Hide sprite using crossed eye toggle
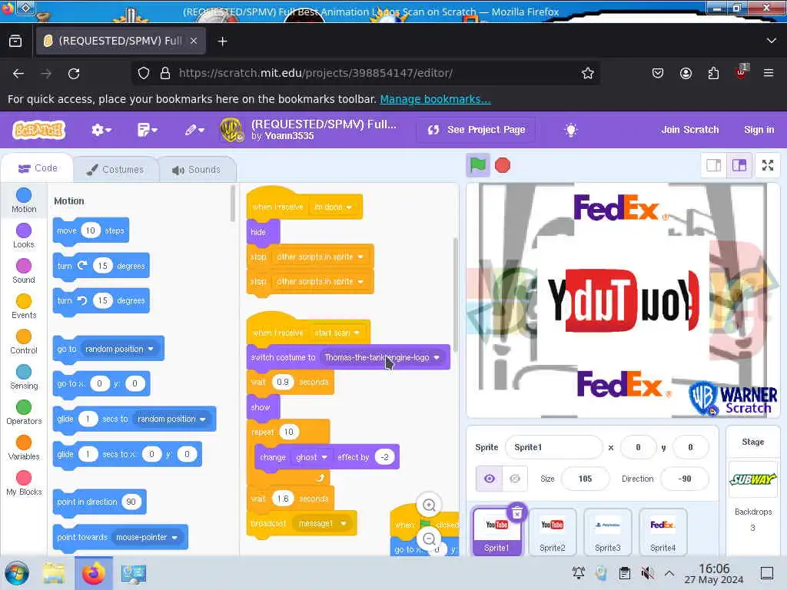Viewport: 787px width, 590px height. click(x=515, y=479)
